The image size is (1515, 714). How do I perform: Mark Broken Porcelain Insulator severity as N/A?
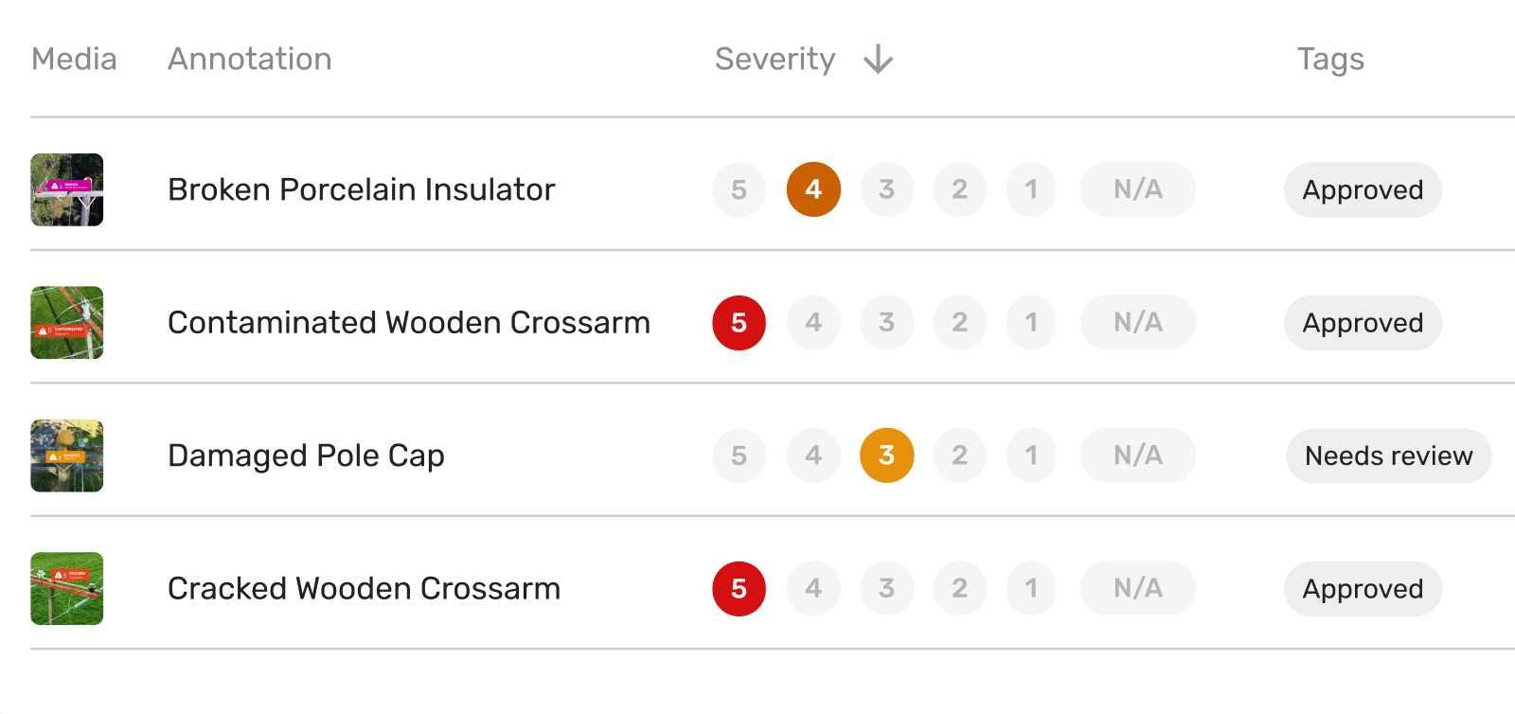tap(1137, 189)
